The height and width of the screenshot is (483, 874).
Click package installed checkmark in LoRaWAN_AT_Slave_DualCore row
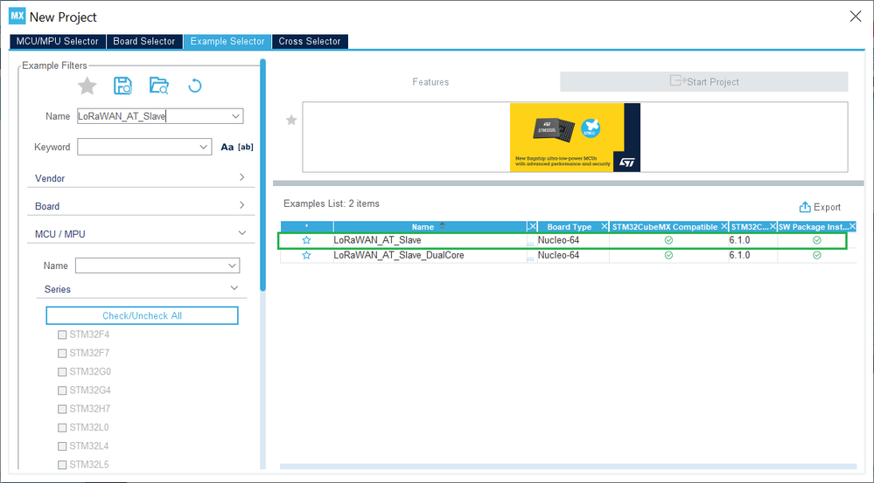pos(816,255)
